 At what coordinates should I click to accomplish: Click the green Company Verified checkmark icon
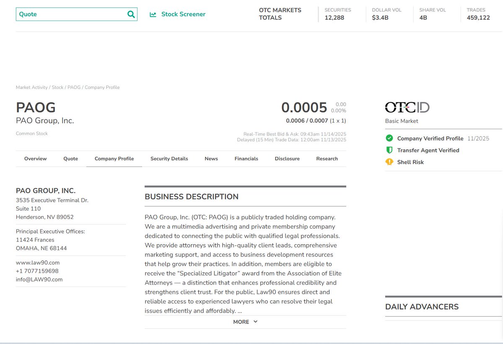(389, 138)
